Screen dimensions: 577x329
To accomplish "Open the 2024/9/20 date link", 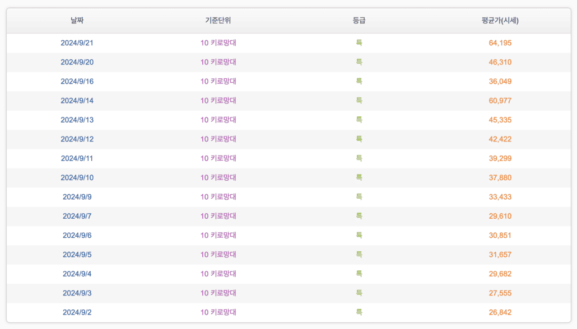I will click(77, 62).
